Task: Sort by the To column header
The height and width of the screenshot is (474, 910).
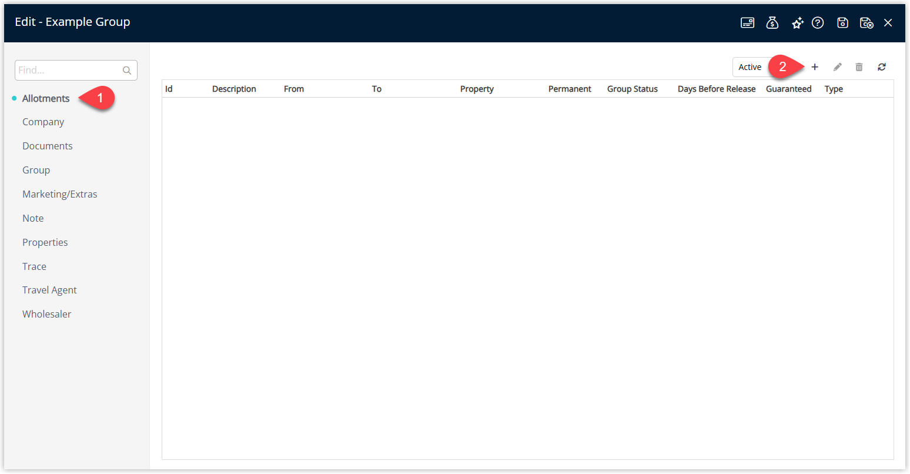Action: coord(377,89)
